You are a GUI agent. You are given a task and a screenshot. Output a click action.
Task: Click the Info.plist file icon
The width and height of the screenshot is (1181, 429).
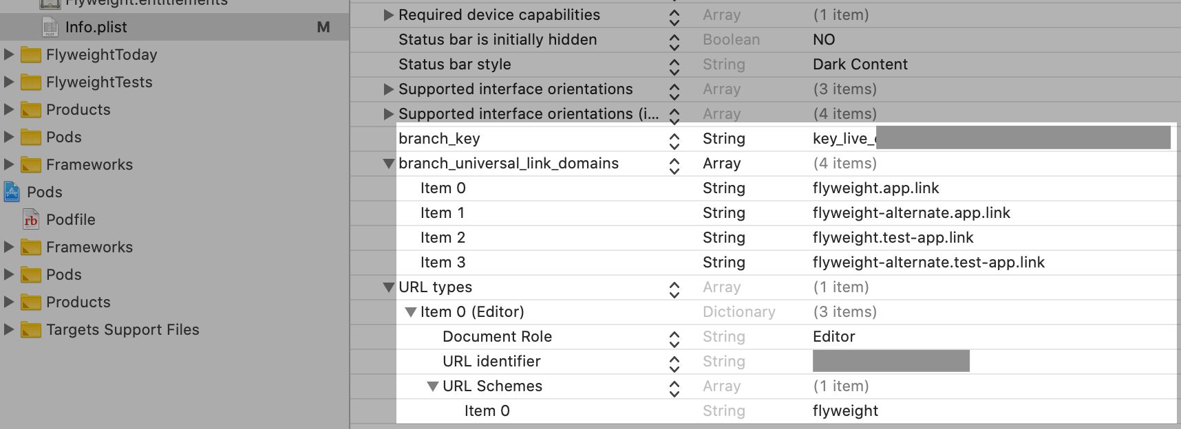[x=50, y=27]
